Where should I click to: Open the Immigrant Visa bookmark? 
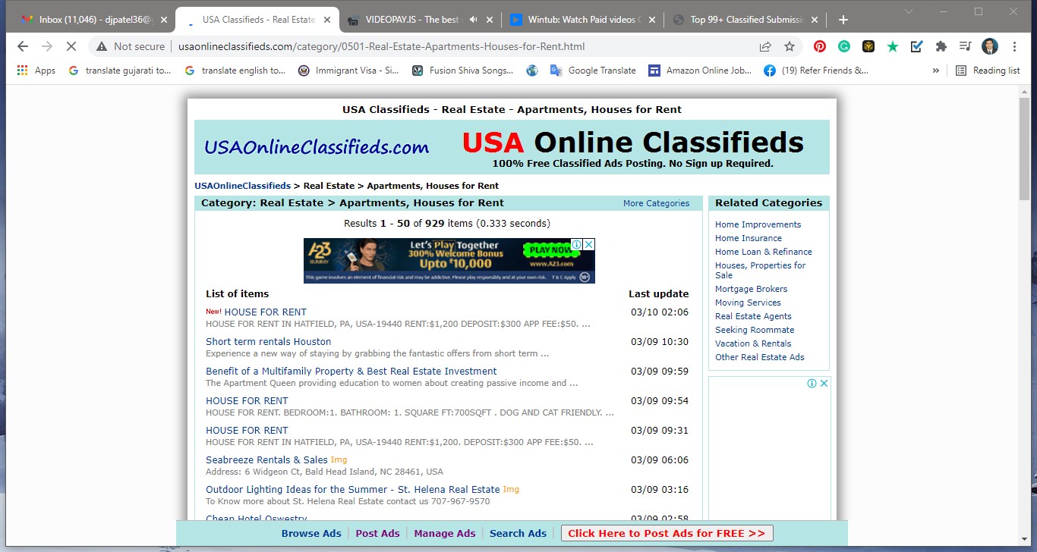[x=348, y=71]
